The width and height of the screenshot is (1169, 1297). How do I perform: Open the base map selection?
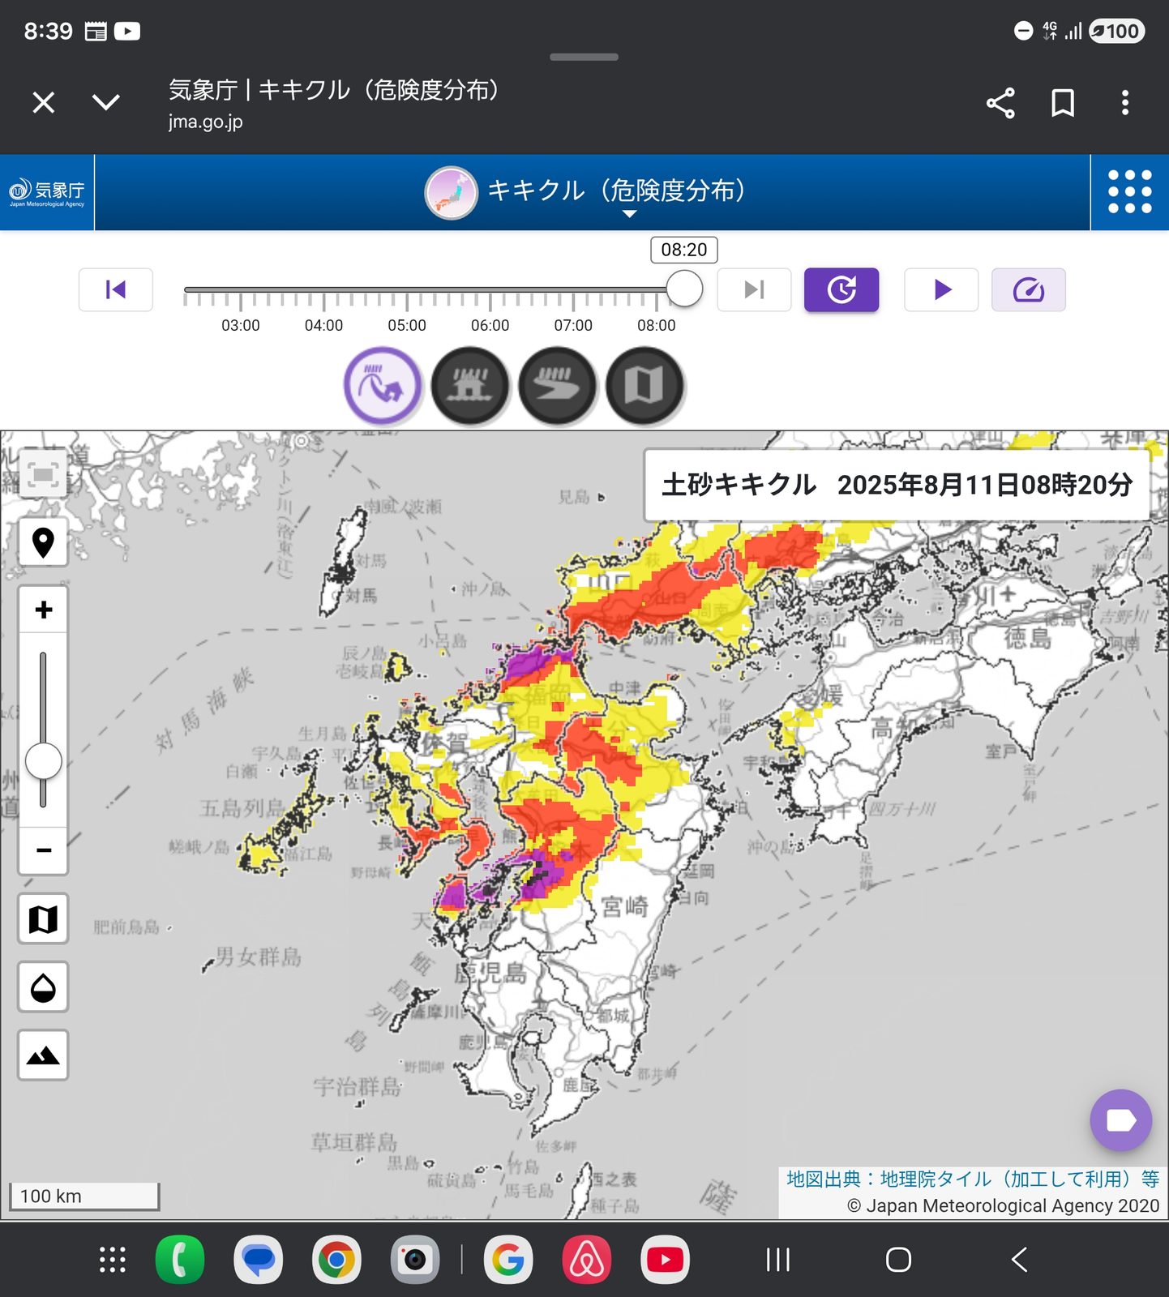[x=43, y=919]
